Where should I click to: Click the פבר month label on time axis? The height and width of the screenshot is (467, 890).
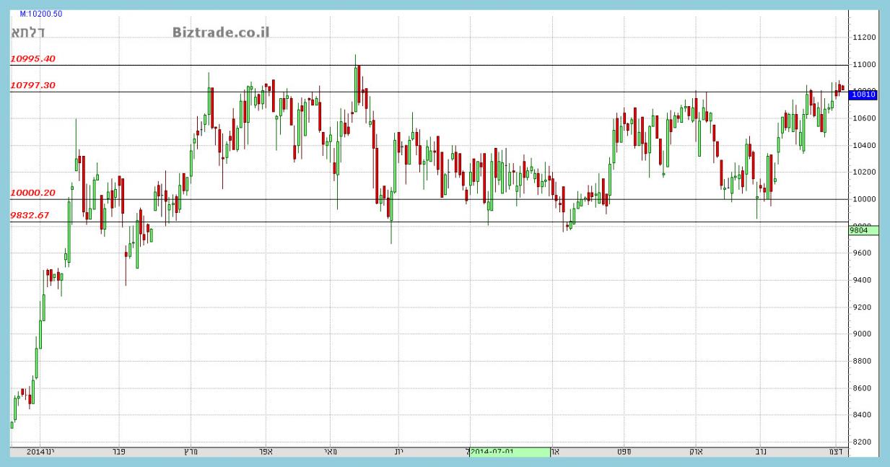click(x=120, y=452)
